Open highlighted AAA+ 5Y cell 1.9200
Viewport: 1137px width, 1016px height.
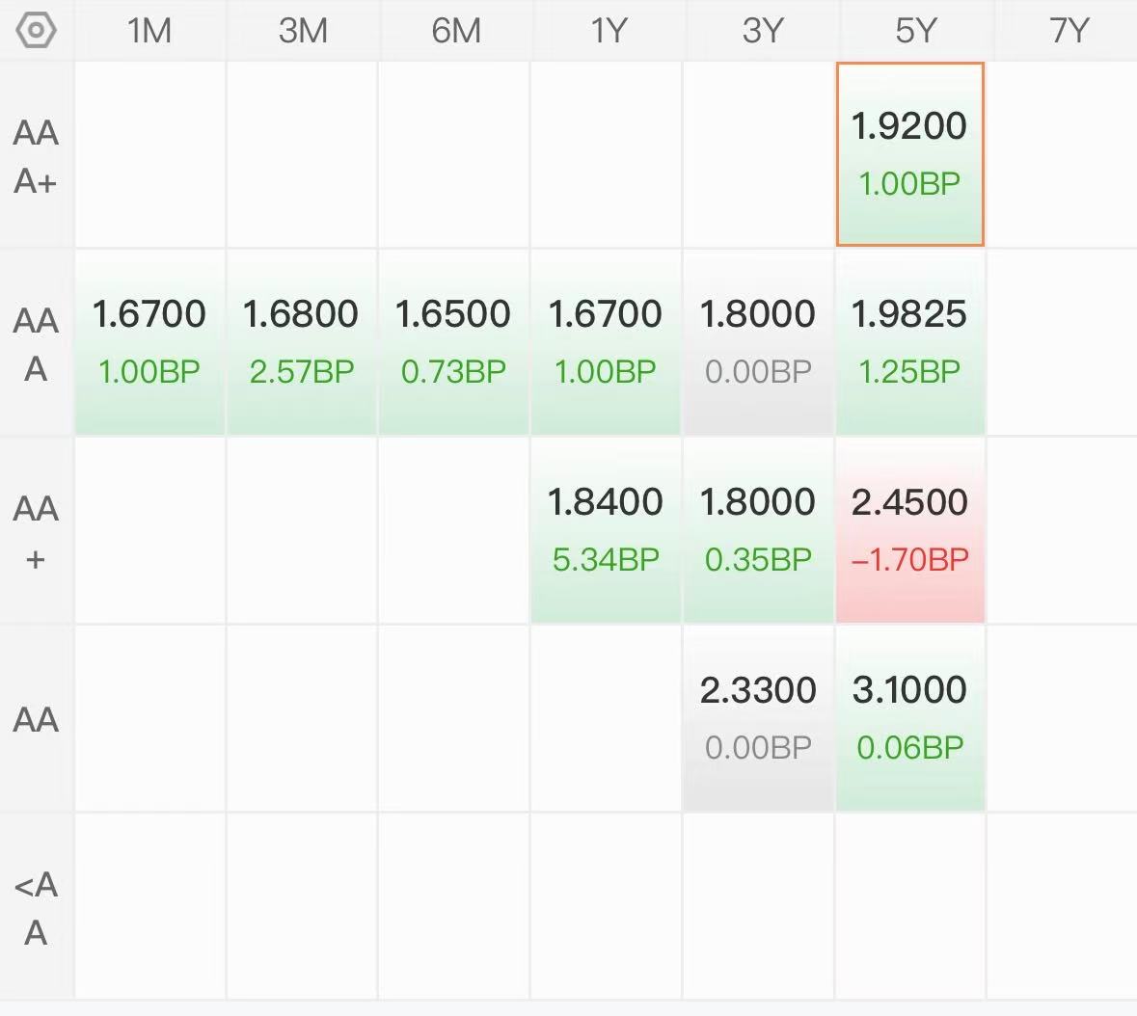pyautogui.click(x=910, y=154)
